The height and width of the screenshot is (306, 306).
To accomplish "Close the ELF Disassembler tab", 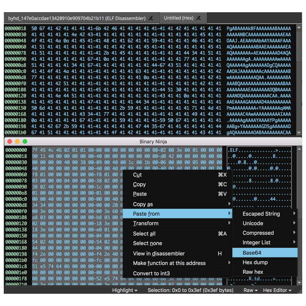I will (151, 18).
